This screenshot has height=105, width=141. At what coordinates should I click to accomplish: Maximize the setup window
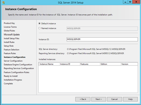(130, 2)
